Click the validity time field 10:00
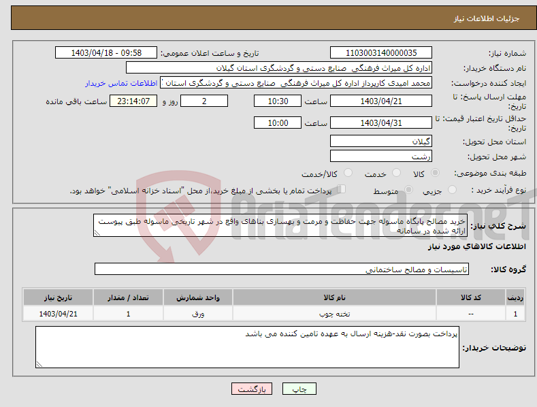 278,123
